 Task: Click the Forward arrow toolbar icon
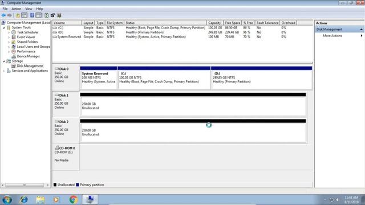point(10,15)
